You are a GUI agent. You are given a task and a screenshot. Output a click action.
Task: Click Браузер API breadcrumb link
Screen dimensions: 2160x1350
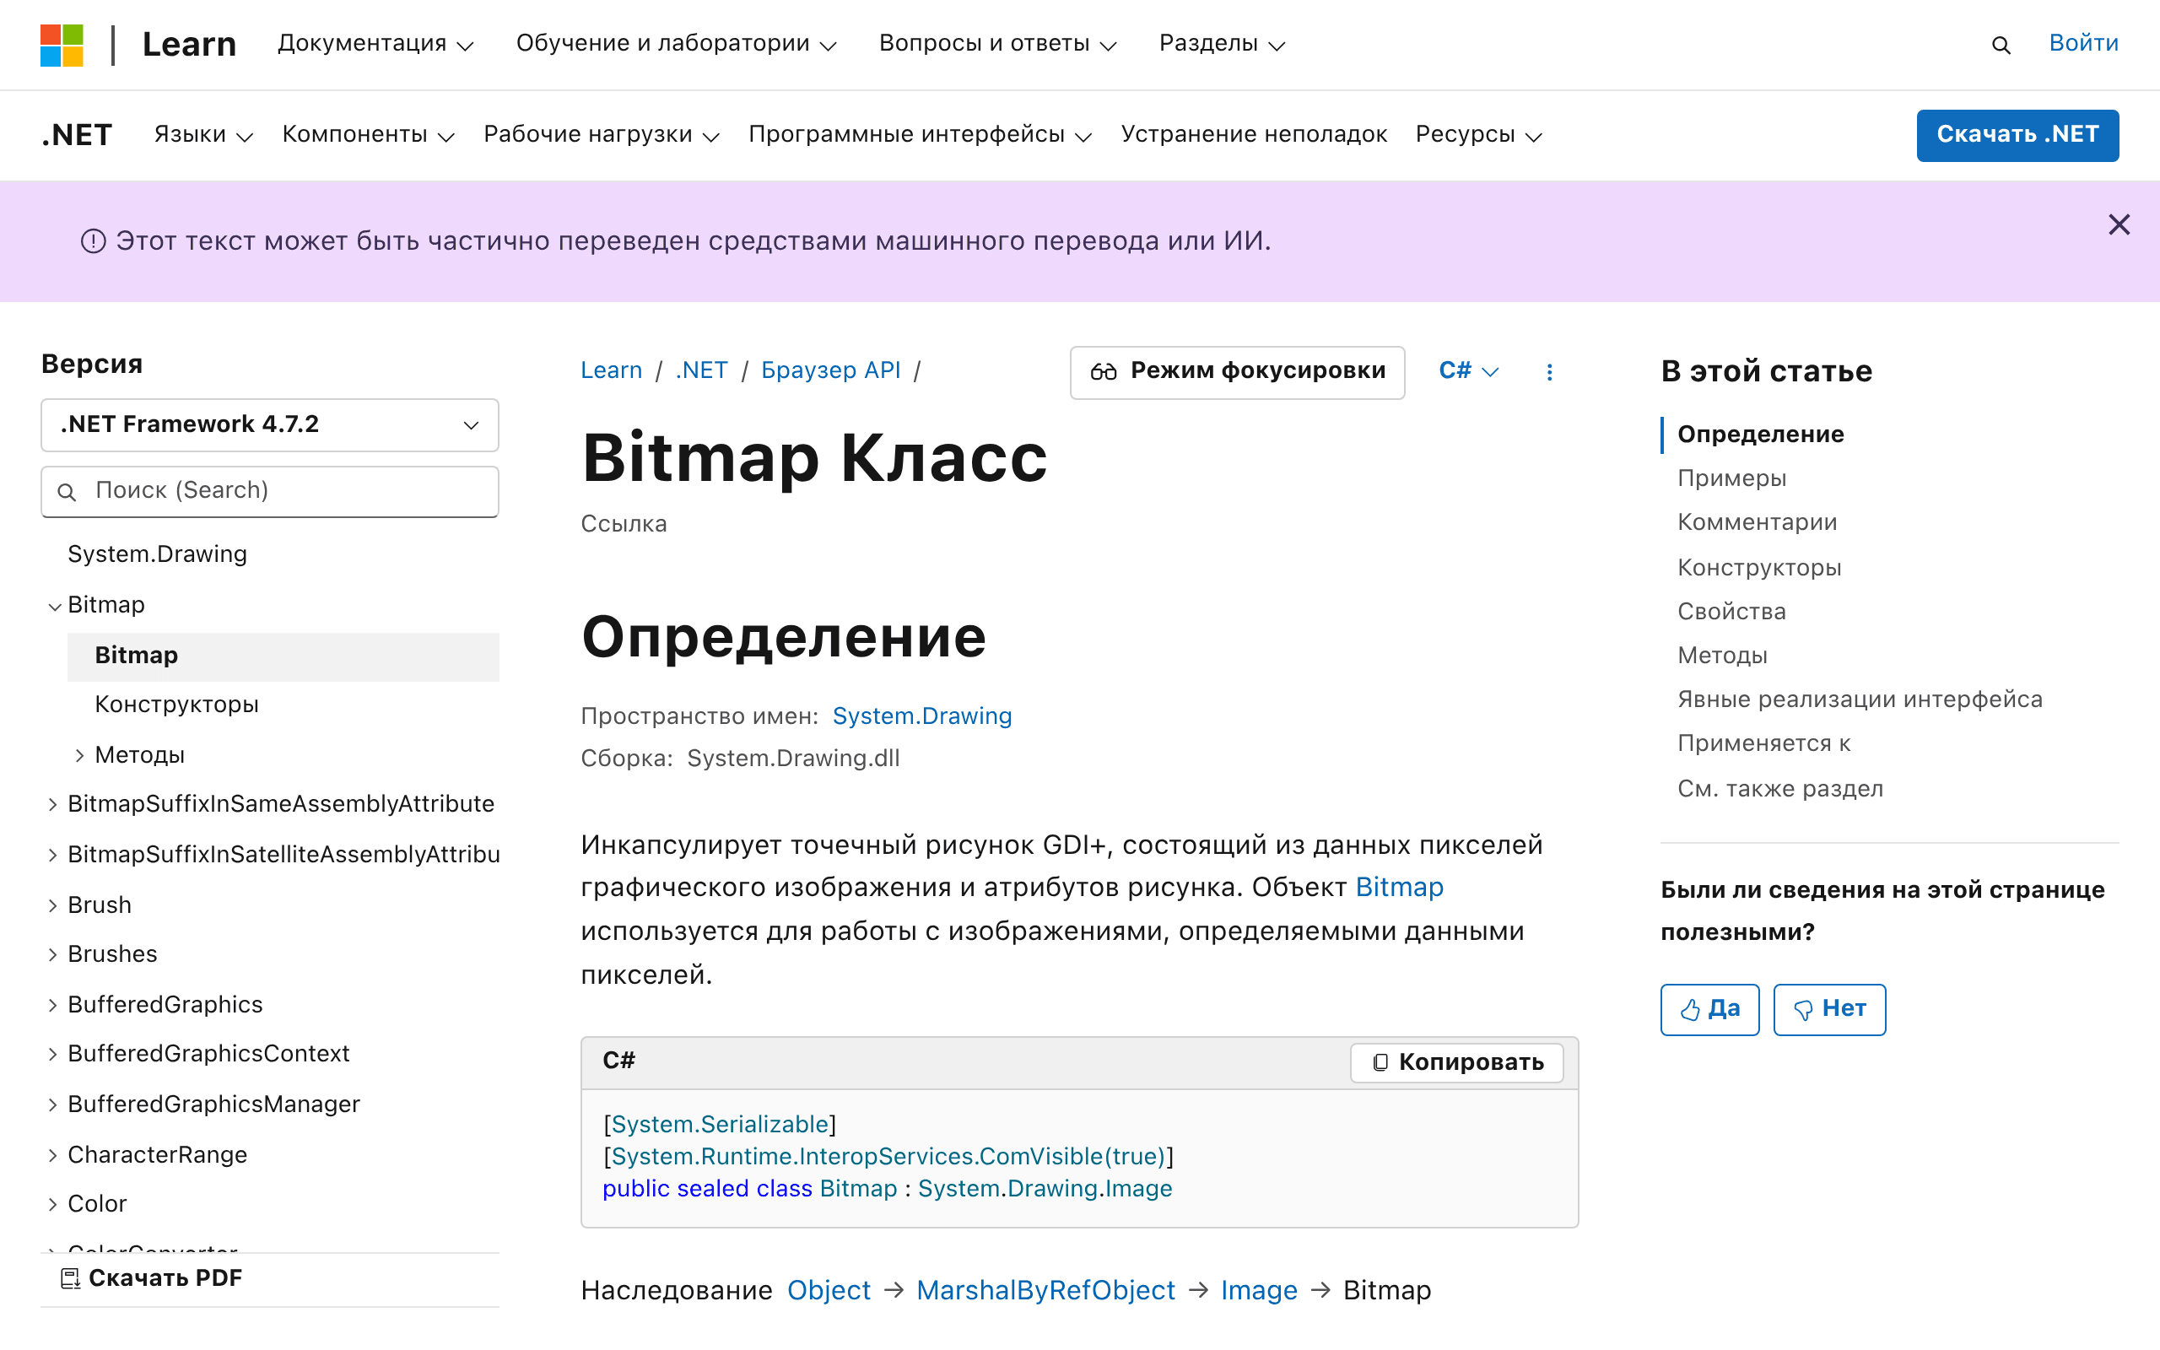pyautogui.click(x=830, y=370)
